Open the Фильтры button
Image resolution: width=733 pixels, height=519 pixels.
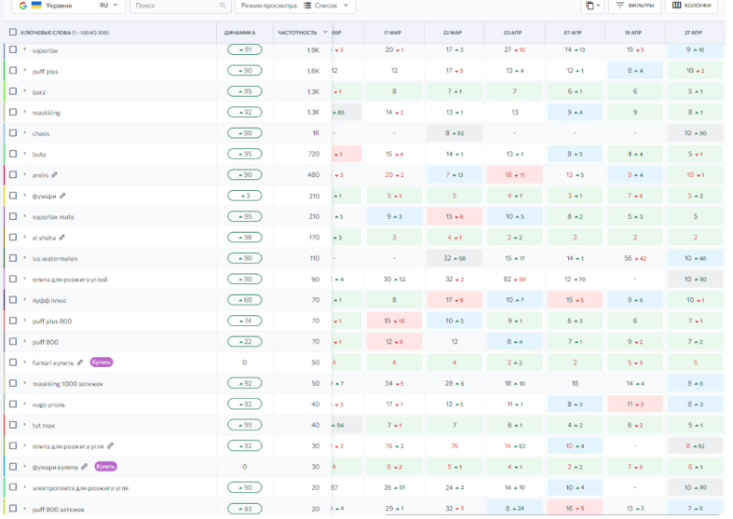pyautogui.click(x=635, y=6)
